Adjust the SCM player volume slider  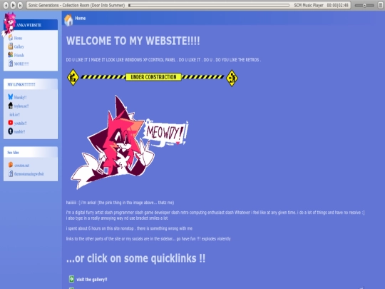(364, 5)
